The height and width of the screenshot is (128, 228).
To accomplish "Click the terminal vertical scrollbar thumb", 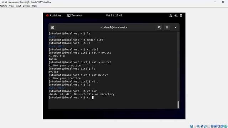I will pyautogui.click(x=178, y=105).
